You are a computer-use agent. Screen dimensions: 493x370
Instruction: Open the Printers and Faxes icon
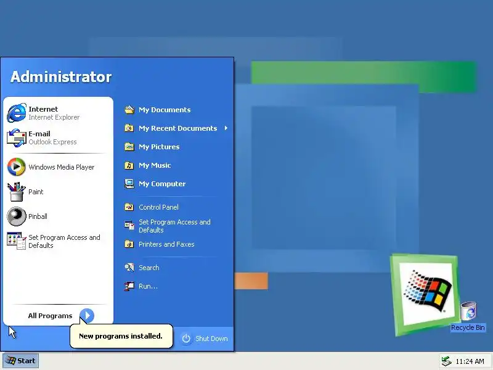click(129, 244)
